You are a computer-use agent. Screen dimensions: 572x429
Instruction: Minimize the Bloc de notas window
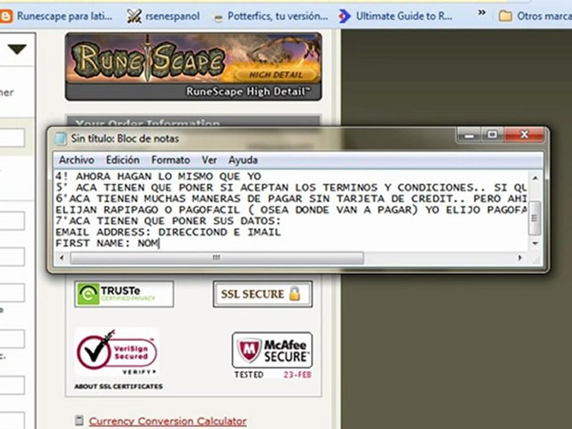(x=469, y=135)
